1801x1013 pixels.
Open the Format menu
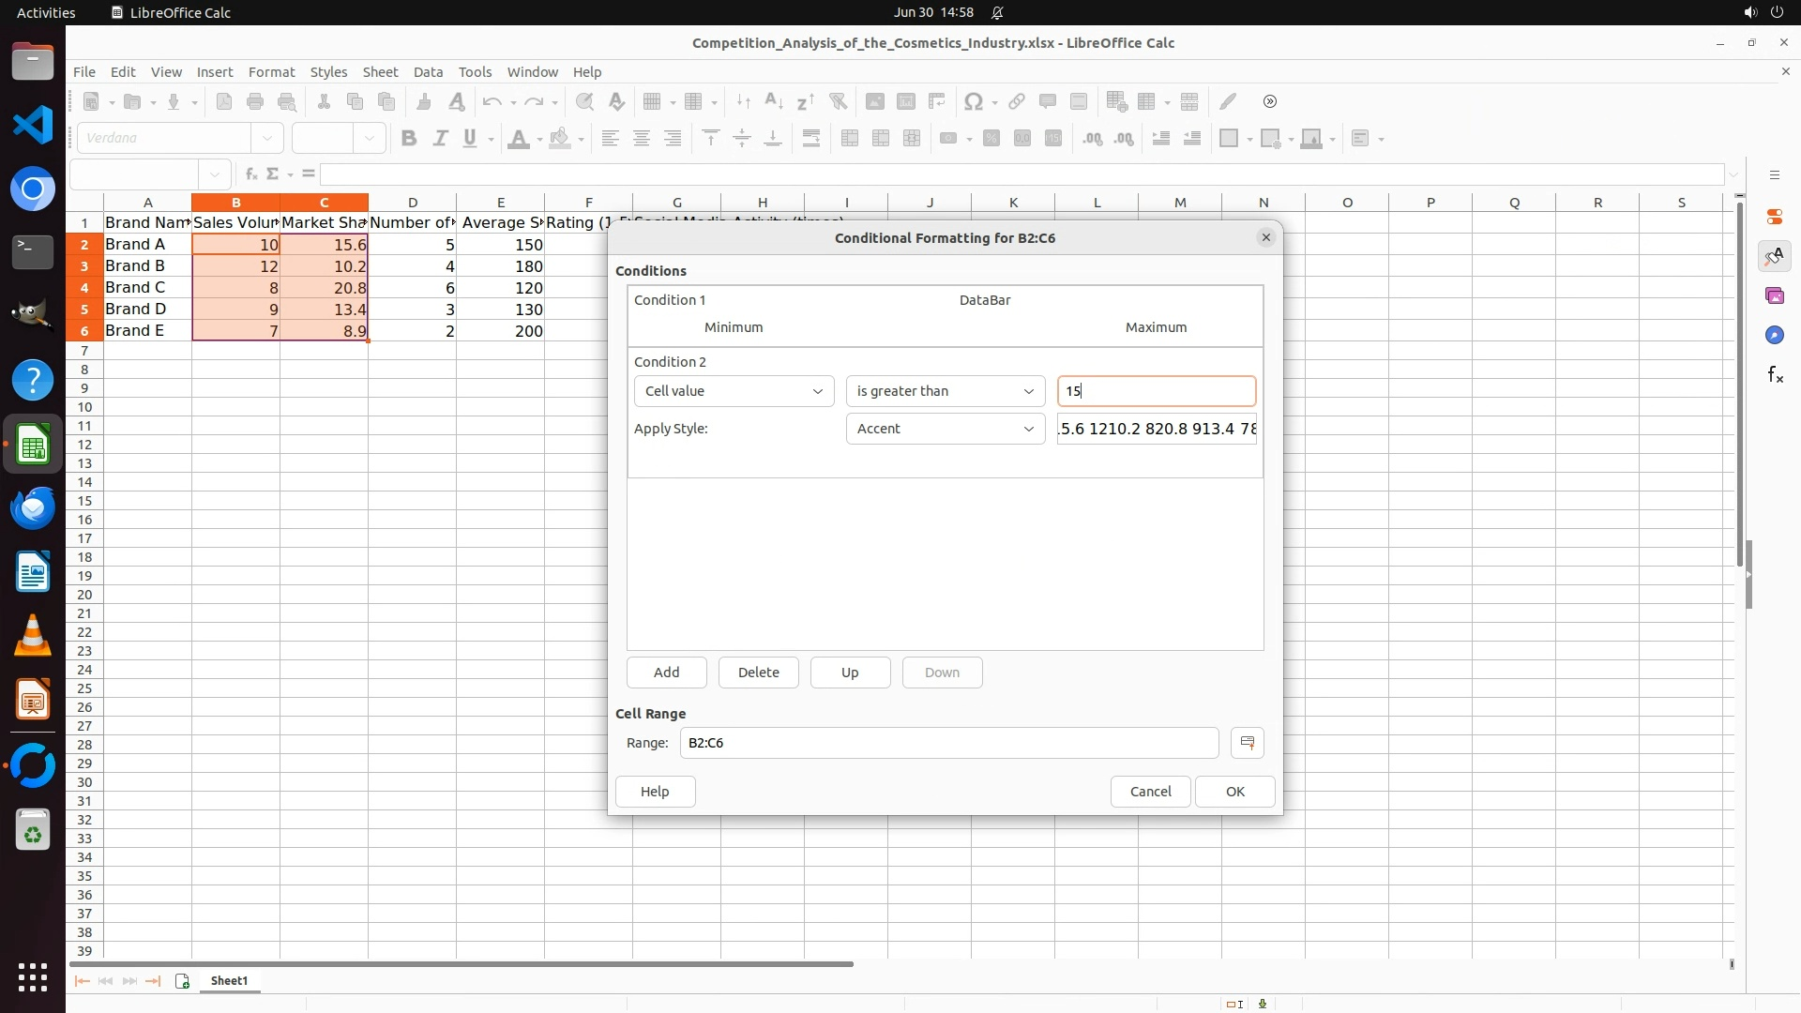point(271,72)
